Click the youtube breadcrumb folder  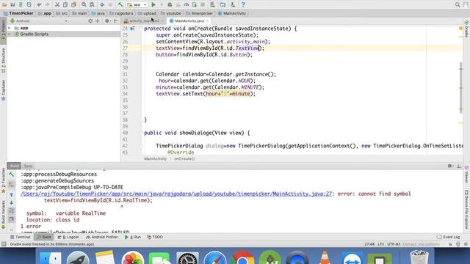click(x=171, y=13)
